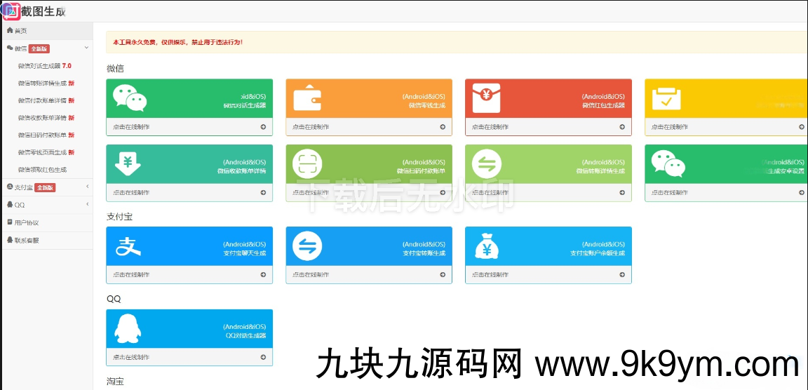This screenshot has height=390, width=808.
Task: Click the yen download arrow icon on the 微信收款账单详情 card
Action: pos(128,164)
